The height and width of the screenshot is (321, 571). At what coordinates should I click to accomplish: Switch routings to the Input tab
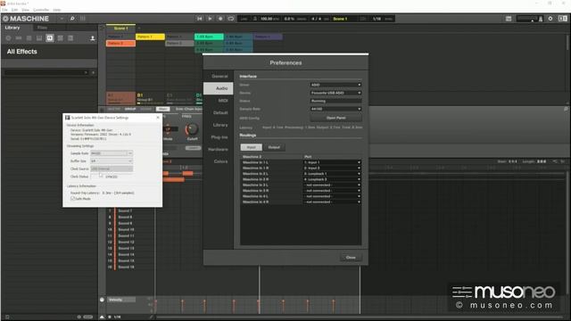(252, 147)
